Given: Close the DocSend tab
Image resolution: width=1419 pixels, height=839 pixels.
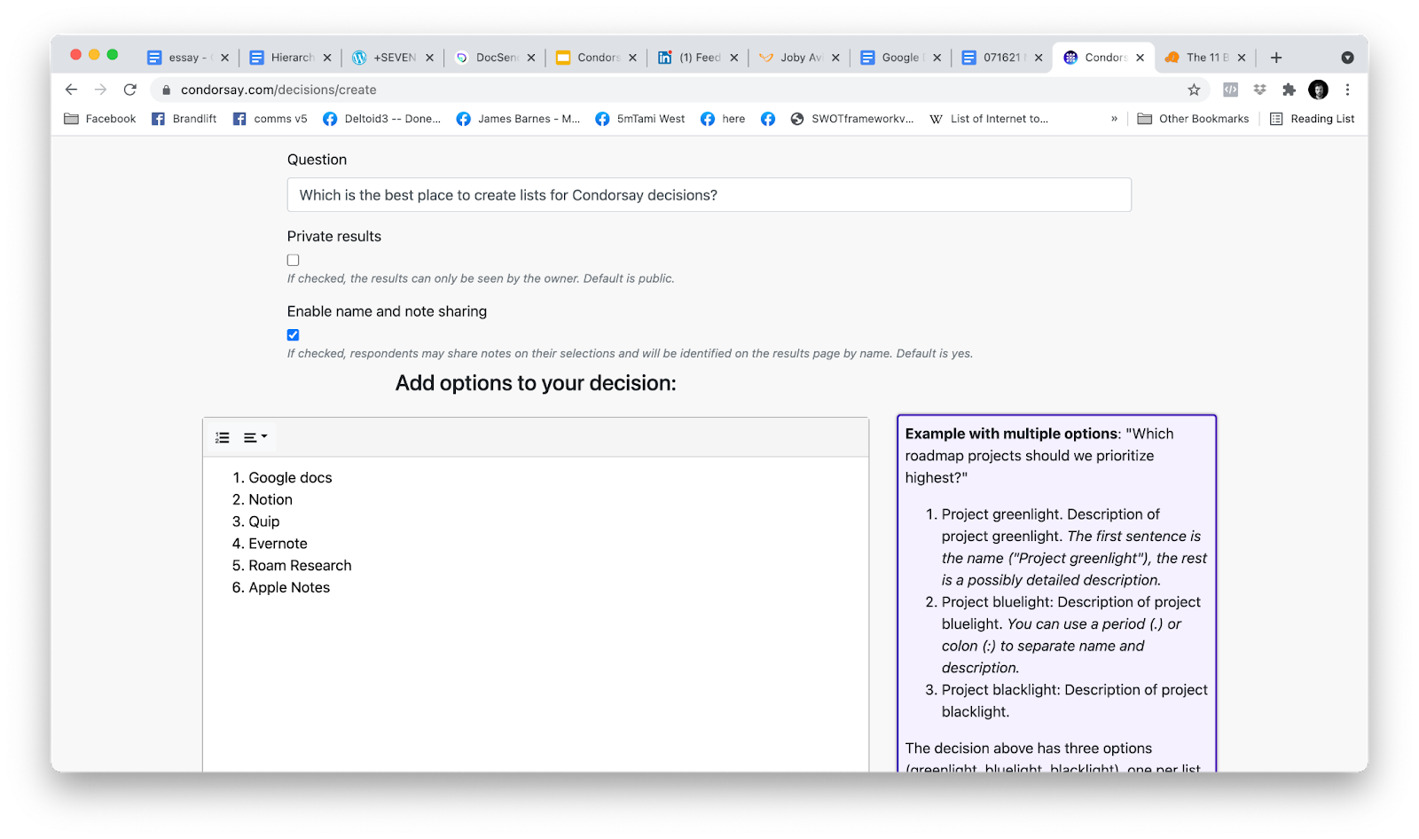Looking at the screenshot, I should (x=531, y=58).
